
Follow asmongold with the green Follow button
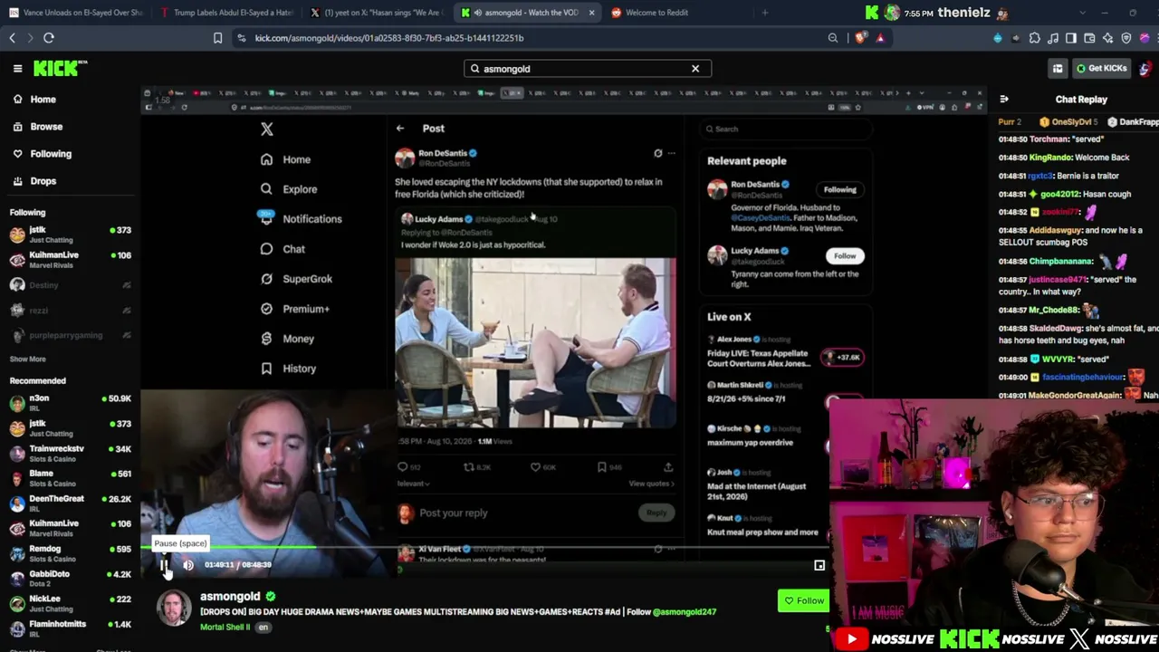(803, 600)
